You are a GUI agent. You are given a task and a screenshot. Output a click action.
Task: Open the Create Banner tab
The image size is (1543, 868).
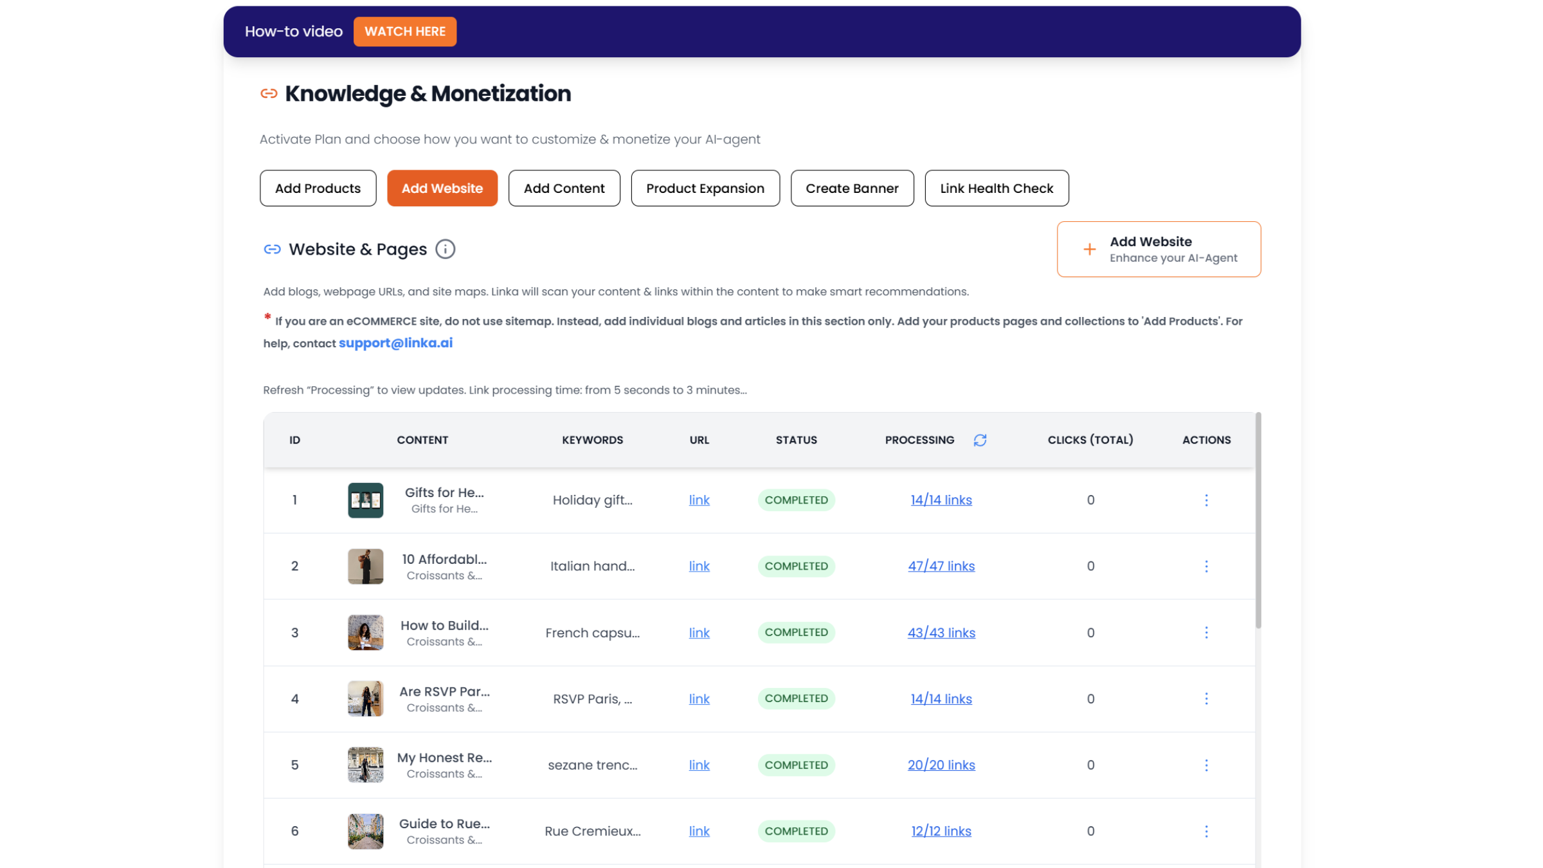click(x=852, y=188)
